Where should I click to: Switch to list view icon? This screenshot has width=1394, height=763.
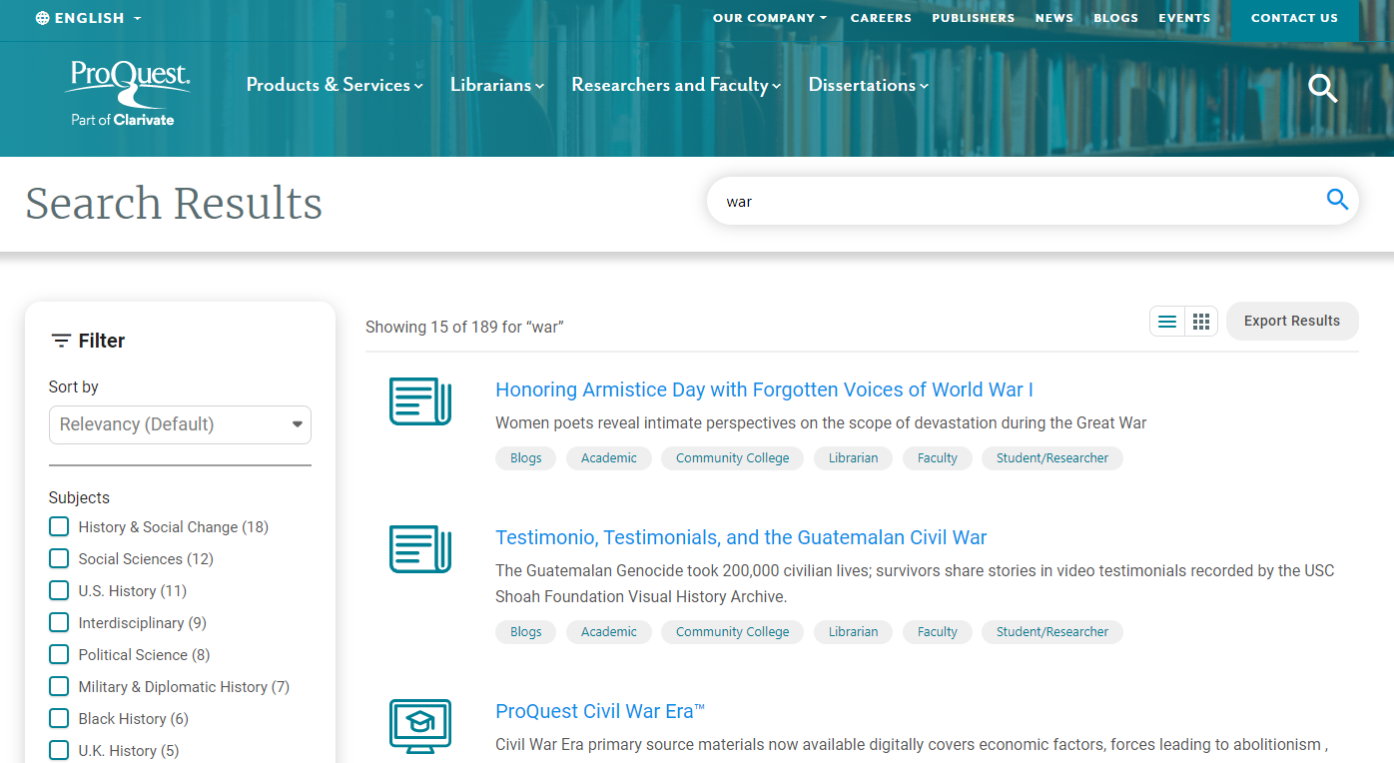click(1166, 322)
